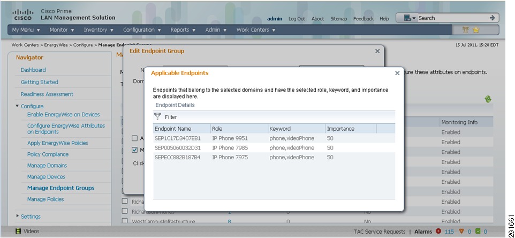Click inside the Search input field

tap(452, 18)
